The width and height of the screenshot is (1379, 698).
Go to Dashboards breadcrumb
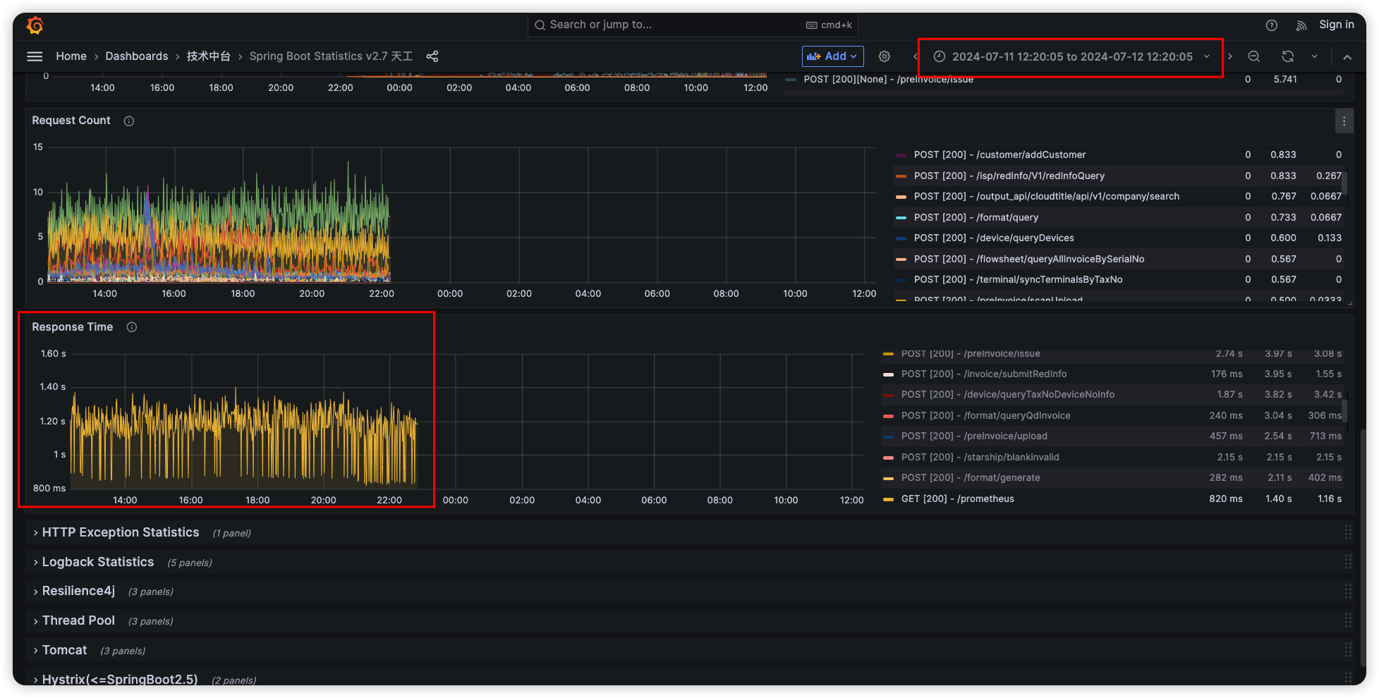[136, 56]
